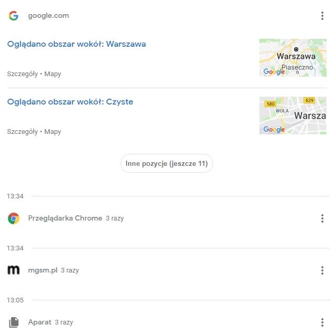Click the Warszawa map thumbnail

tap(292, 58)
